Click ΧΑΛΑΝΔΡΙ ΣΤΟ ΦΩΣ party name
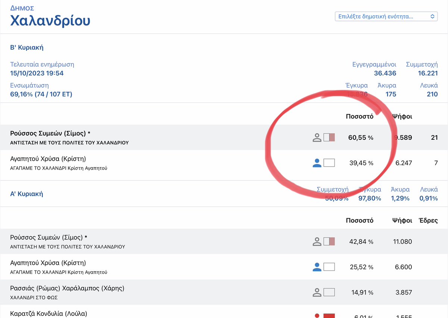This screenshot has height=318, width=448. click(x=34, y=297)
